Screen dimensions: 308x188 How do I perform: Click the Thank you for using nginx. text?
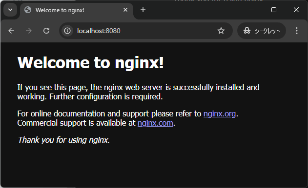[63, 140]
